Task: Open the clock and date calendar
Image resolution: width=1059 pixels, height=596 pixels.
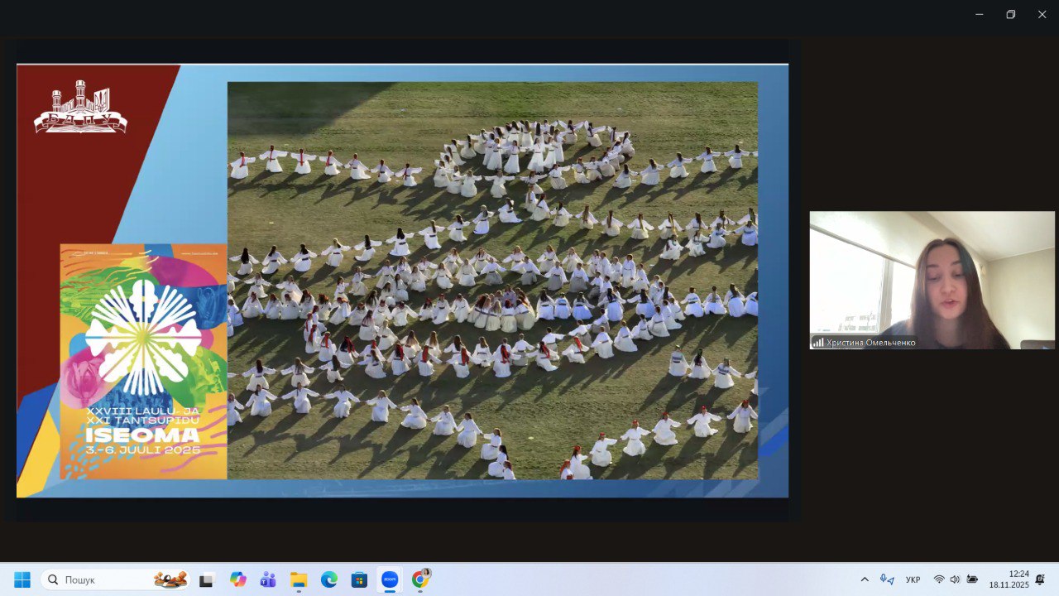Action: 1009,579
